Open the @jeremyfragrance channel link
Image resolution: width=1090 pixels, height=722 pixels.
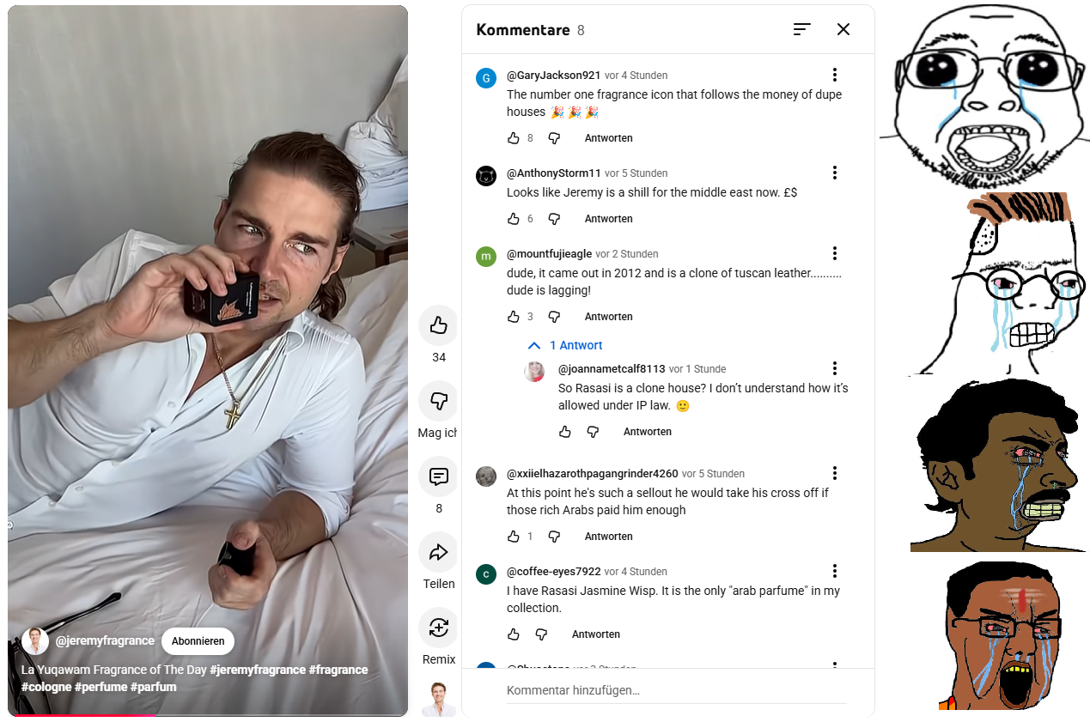click(x=105, y=640)
